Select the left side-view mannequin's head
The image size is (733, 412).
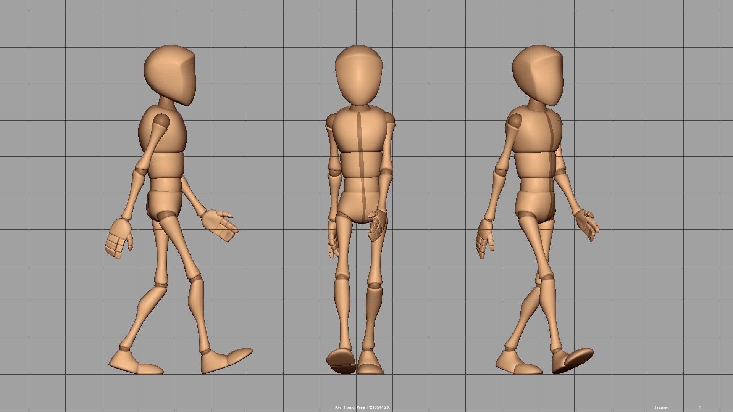point(170,74)
